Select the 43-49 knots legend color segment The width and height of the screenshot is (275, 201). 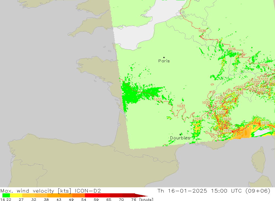(x=66, y=196)
